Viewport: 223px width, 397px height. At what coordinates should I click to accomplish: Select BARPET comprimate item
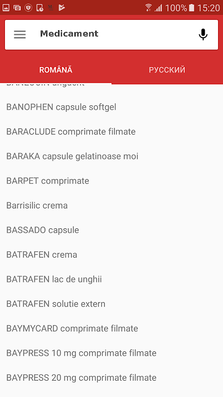111,181
